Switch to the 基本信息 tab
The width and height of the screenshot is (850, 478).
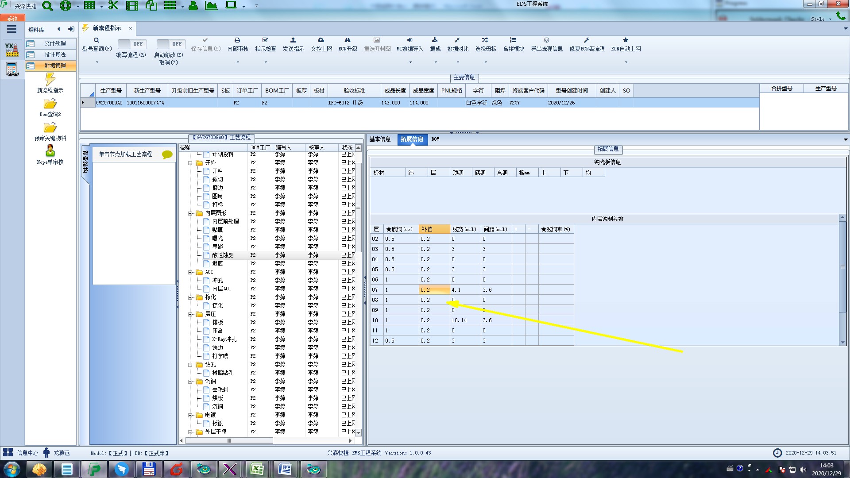(380, 139)
